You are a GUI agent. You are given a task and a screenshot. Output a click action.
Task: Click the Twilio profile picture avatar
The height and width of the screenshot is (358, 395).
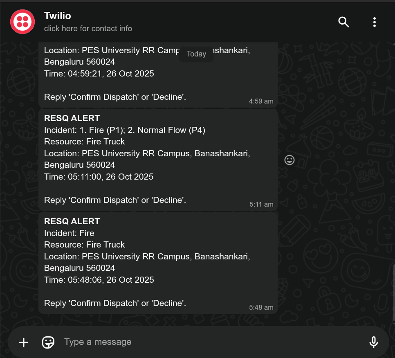click(x=22, y=21)
